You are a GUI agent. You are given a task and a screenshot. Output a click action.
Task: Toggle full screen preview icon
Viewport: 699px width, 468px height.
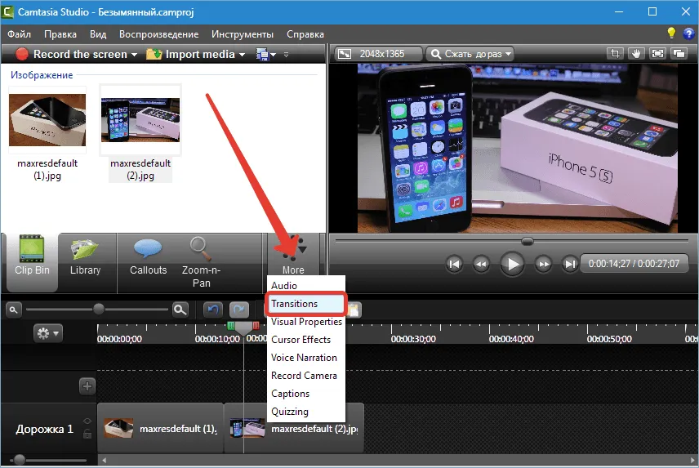[x=657, y=53]
